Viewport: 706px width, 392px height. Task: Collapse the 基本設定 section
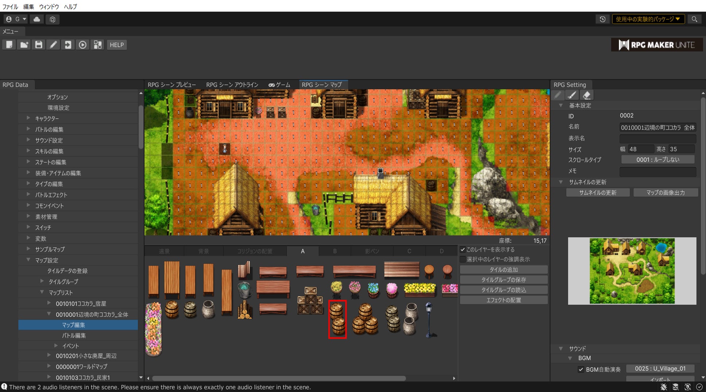point(561,106)
